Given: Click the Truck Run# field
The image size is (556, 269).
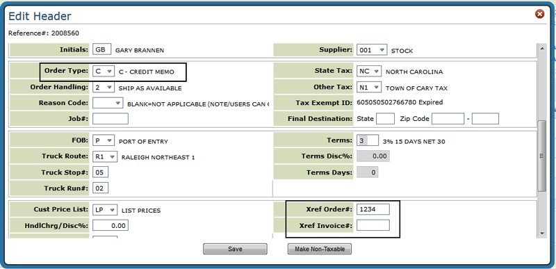Looking at the screenshot, I should [100, 188].
